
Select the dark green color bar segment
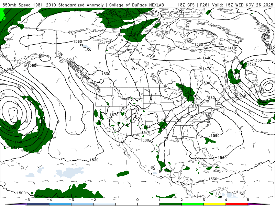(170, 204)
